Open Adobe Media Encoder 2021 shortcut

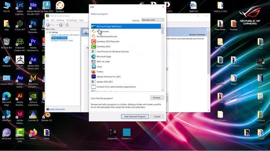point(33,8)
